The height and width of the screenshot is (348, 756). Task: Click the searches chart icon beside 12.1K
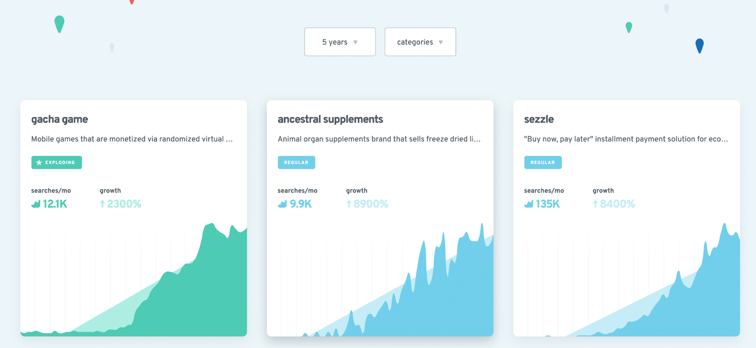[x=36, y=204]
